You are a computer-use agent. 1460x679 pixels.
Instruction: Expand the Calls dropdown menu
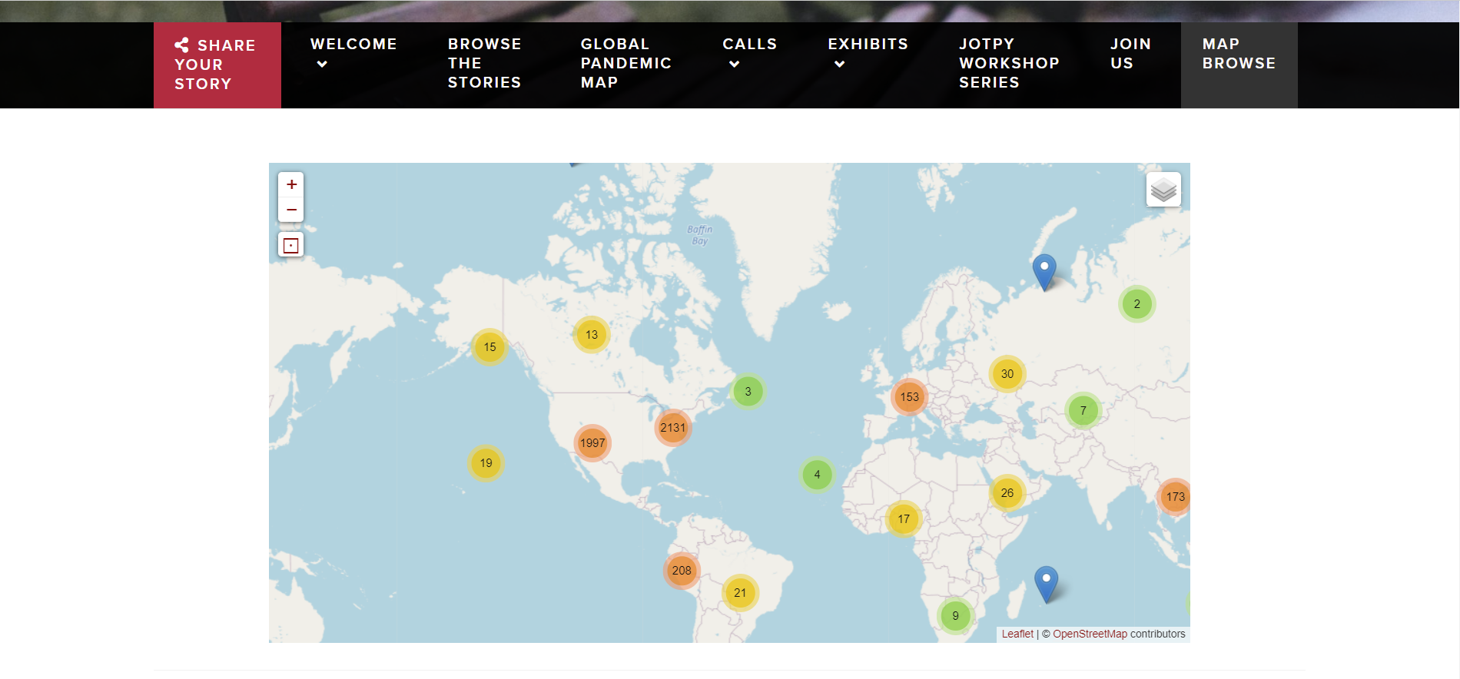[x=749, y=53]
